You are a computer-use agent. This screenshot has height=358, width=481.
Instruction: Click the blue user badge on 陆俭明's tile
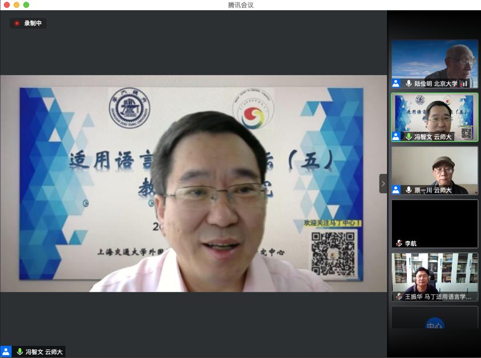[x=396, y=83]
